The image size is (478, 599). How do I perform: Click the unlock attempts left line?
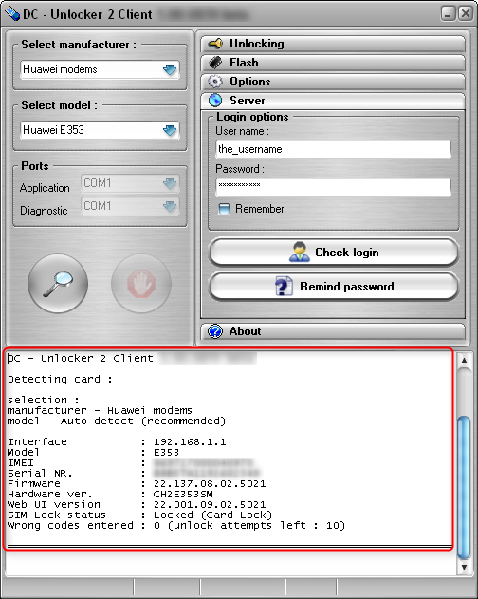click(176, 526)
